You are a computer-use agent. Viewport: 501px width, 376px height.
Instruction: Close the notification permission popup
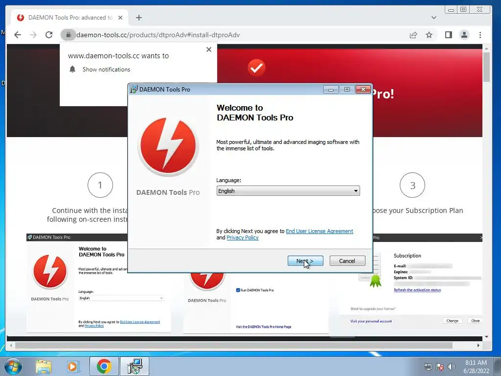click(208, 49)
